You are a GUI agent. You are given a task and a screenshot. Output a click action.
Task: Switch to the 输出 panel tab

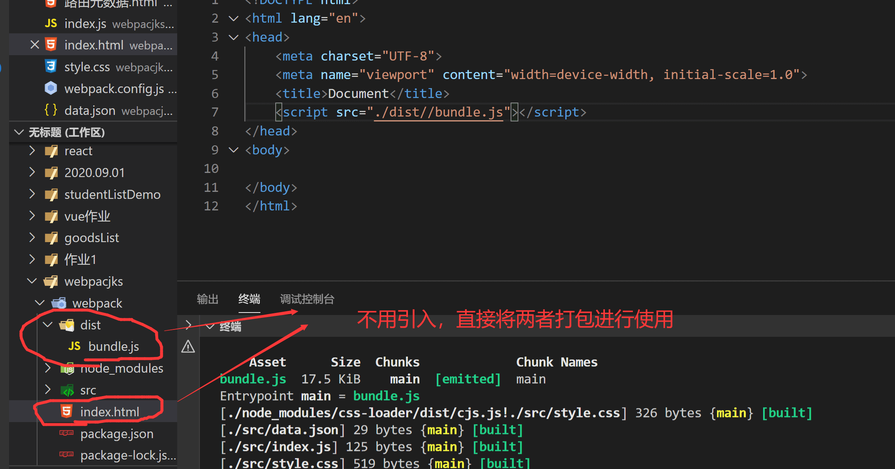[207, 299]
